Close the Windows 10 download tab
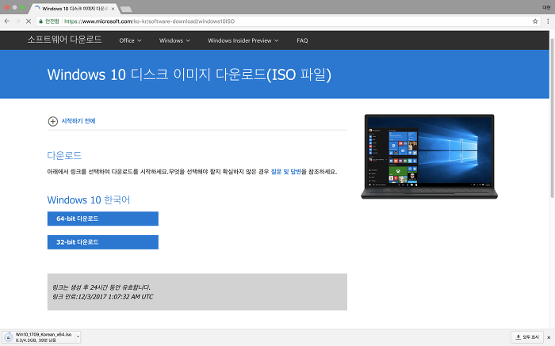Screen dimensions: 555x346 pos(113,9)
